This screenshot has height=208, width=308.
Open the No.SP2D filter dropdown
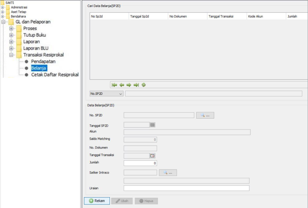tap(106, 94)
